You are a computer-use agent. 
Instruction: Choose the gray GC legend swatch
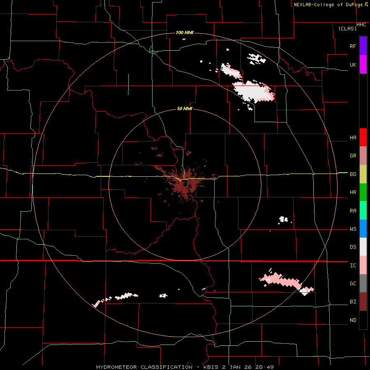click(363, 283)
